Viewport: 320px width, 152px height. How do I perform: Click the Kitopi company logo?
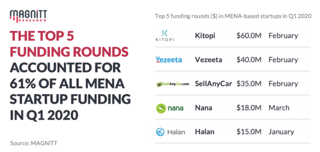pyautogui.click(x=165, y=35)
